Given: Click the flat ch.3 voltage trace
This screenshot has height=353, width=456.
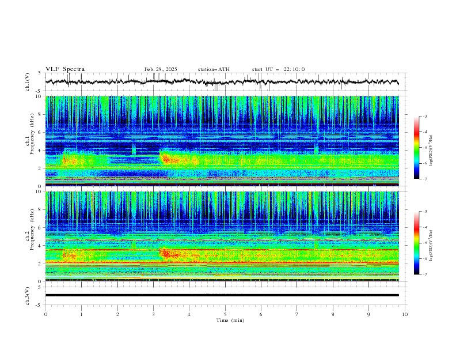Looking at the screenshot, I should coord(222,295).
